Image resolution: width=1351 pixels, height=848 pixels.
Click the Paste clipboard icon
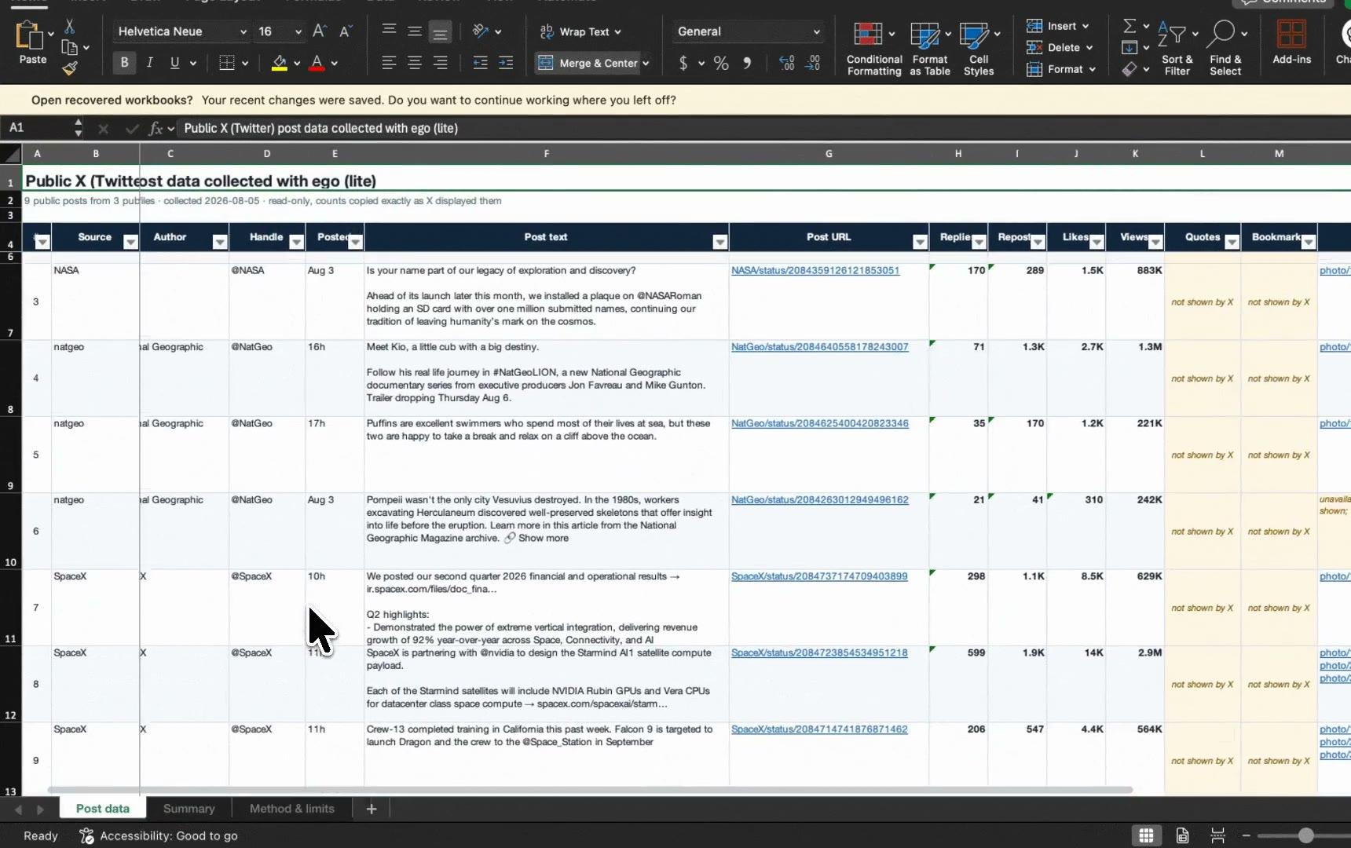click(x=30, y=36)
